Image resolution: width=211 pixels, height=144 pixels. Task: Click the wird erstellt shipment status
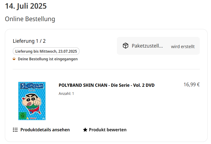click(x=183, y=47)
